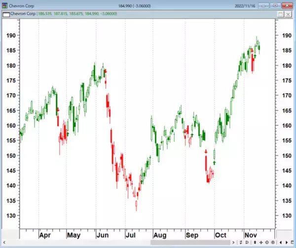
Task: Click the Sep label on time axis
Action: [192, 235]
